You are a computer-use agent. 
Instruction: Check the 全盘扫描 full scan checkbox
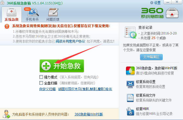click(41, 83)
